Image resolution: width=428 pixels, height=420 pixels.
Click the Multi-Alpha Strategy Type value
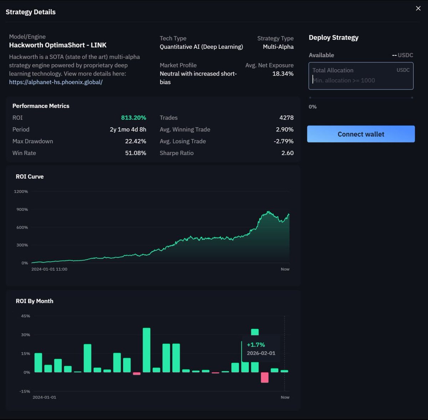(x=277, y=46)
